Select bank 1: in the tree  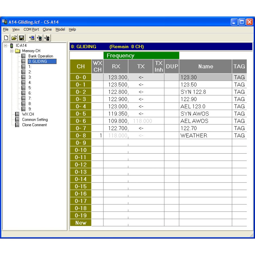pyautogui.click(x=30, y=67)
